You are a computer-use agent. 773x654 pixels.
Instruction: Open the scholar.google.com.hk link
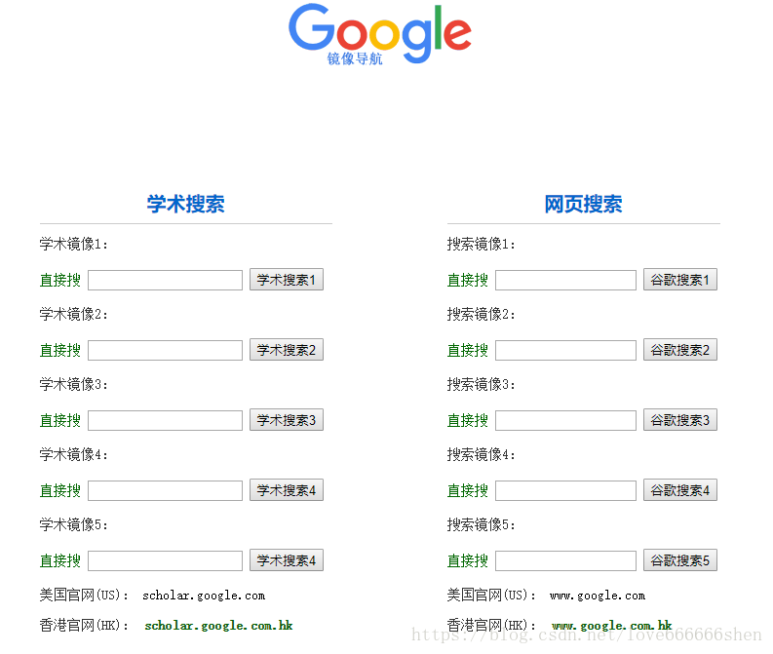click(218, 626)
